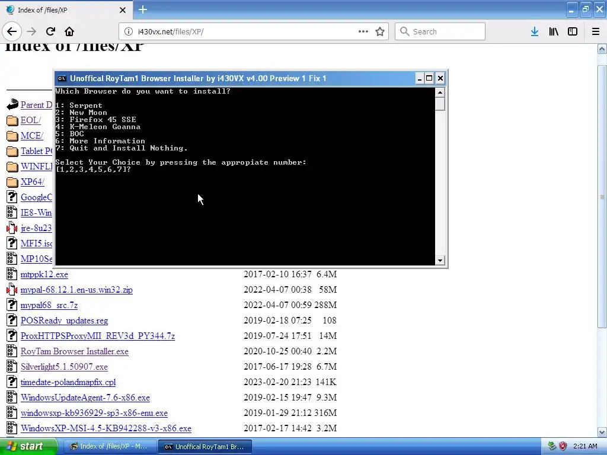
Task: Close the Index of /files/XP tab
Action: pos(122,10)
